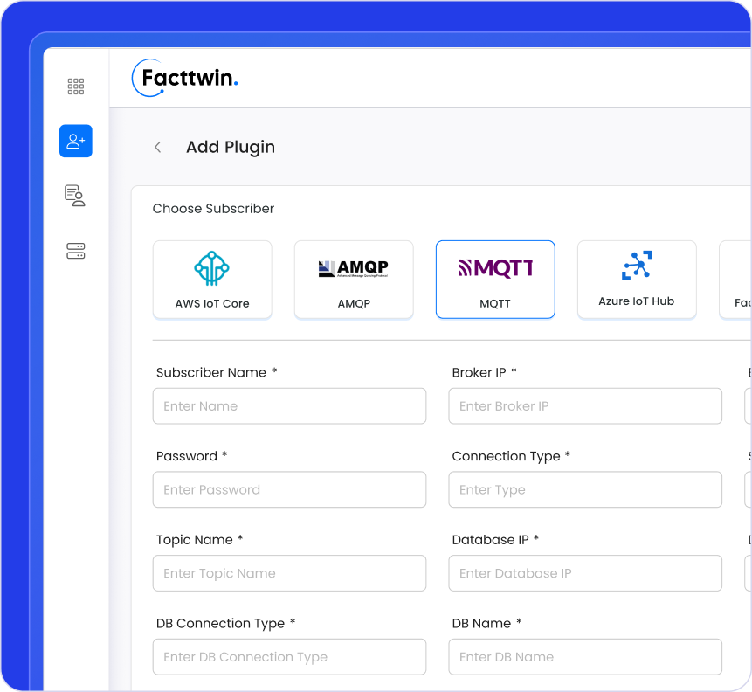Focus the Subscriber Name input field
752x692 pixels.
289,406
